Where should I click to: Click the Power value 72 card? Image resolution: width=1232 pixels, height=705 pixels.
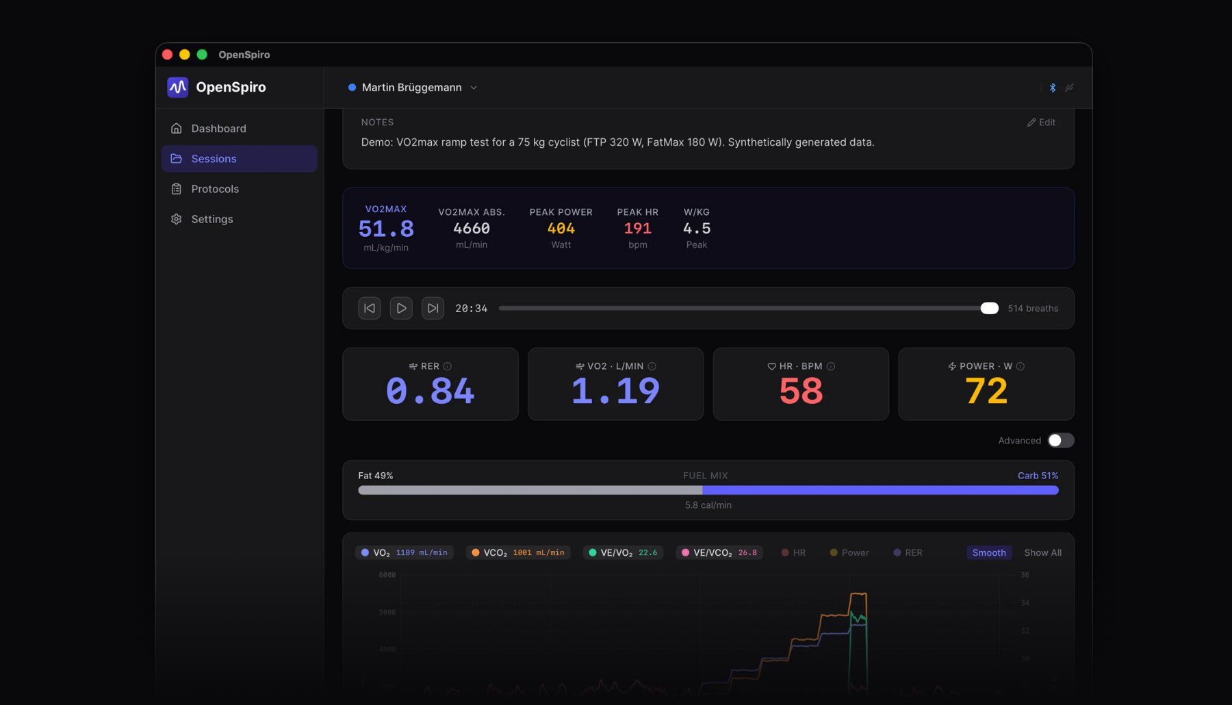[x=986, y=384]
